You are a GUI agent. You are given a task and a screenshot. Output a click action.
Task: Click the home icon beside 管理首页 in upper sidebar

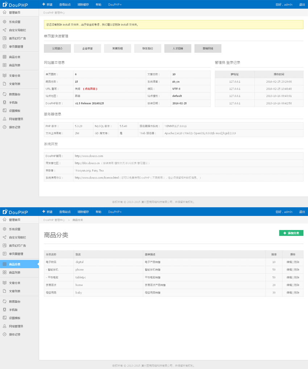(4, 12)
